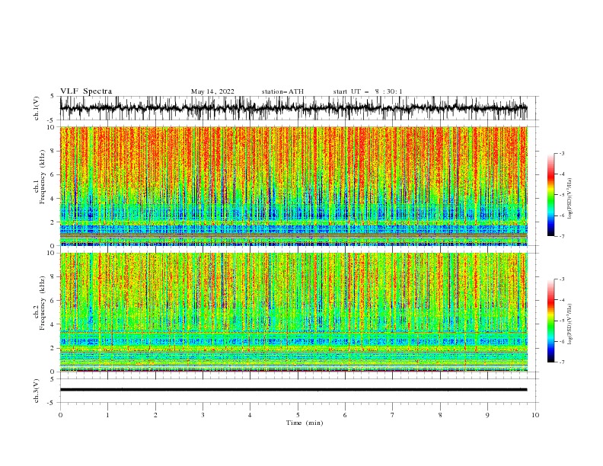Select the ch.1 "Frequency (kHz)" axis label

pyautogui.click(x=43, y=176)
